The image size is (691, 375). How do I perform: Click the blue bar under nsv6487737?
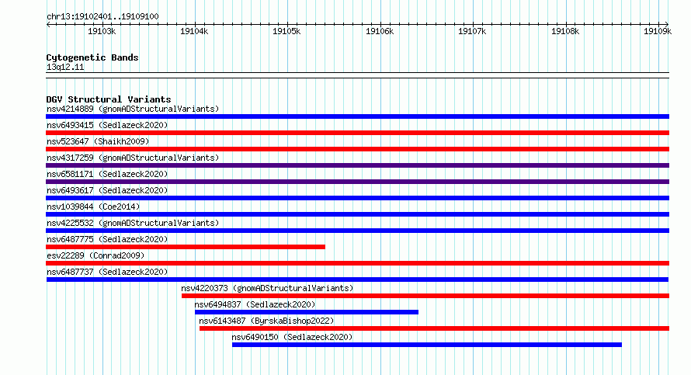click(x=357, y=280)
